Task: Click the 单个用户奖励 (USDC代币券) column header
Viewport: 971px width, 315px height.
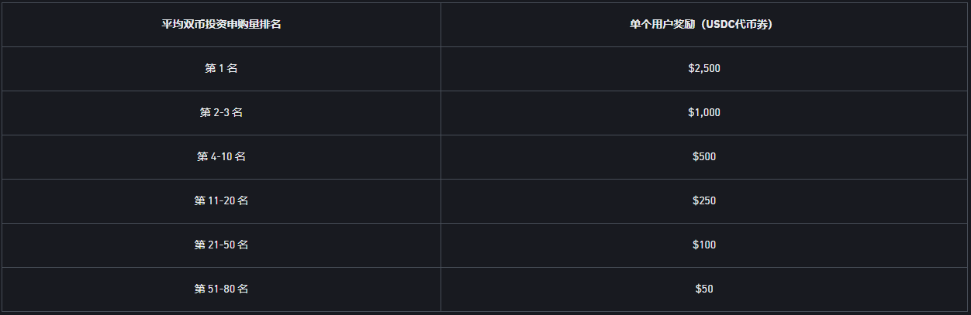Action: pos(704,24)
